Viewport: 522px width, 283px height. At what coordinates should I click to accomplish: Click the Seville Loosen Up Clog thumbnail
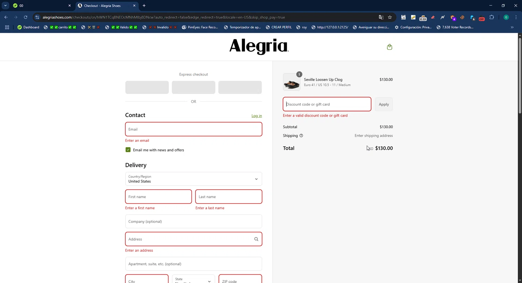tap(292, 82)
